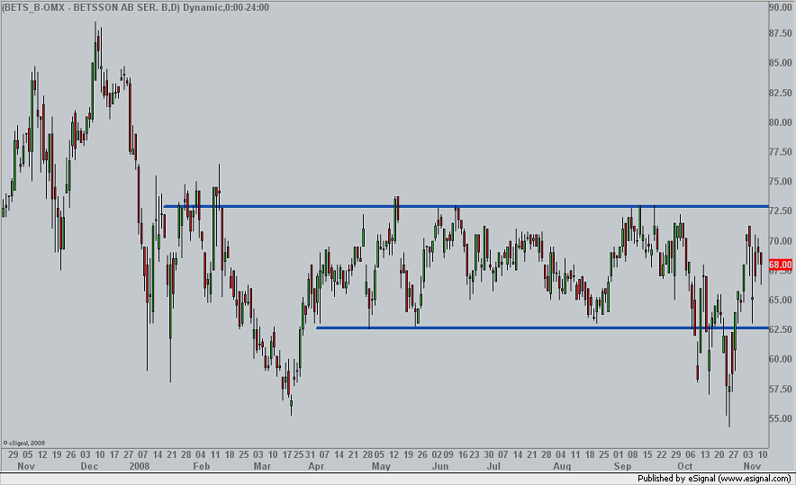796x485 pixels.
Task: Click the red 68.00 current price label
Action: pos(781,265)
